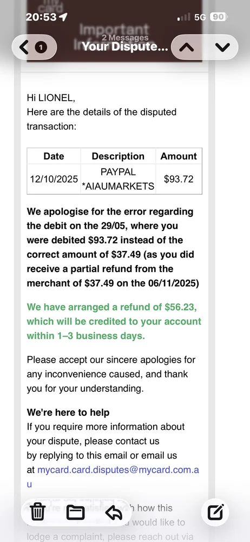Tap the PAYPAL *AIAUMARKETS description cell
Image resolution: width=250 pixels, height=542 pixels.
point(118,179)
